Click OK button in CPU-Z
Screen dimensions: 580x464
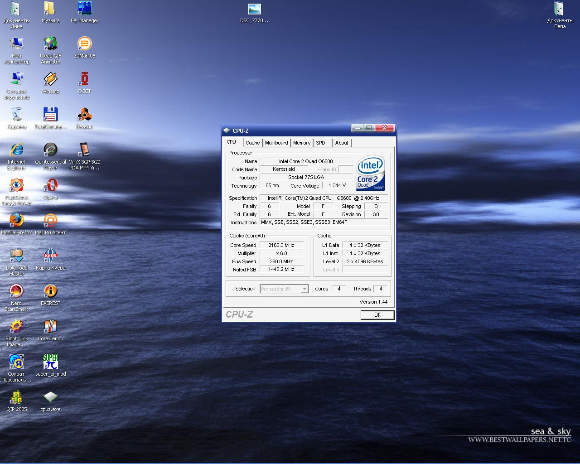tap(377, 315)
